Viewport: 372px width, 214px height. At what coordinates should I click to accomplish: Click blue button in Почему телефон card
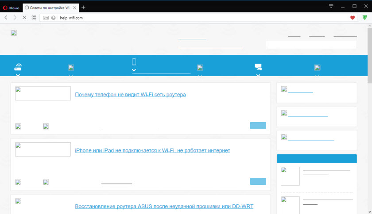(x=258, y=126)
